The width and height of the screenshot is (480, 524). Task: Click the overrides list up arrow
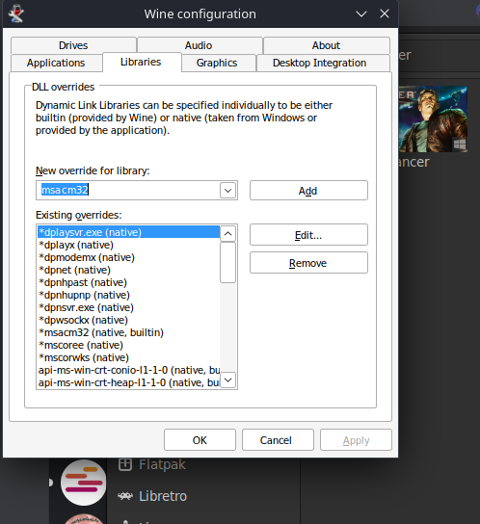tap(227, 233)
